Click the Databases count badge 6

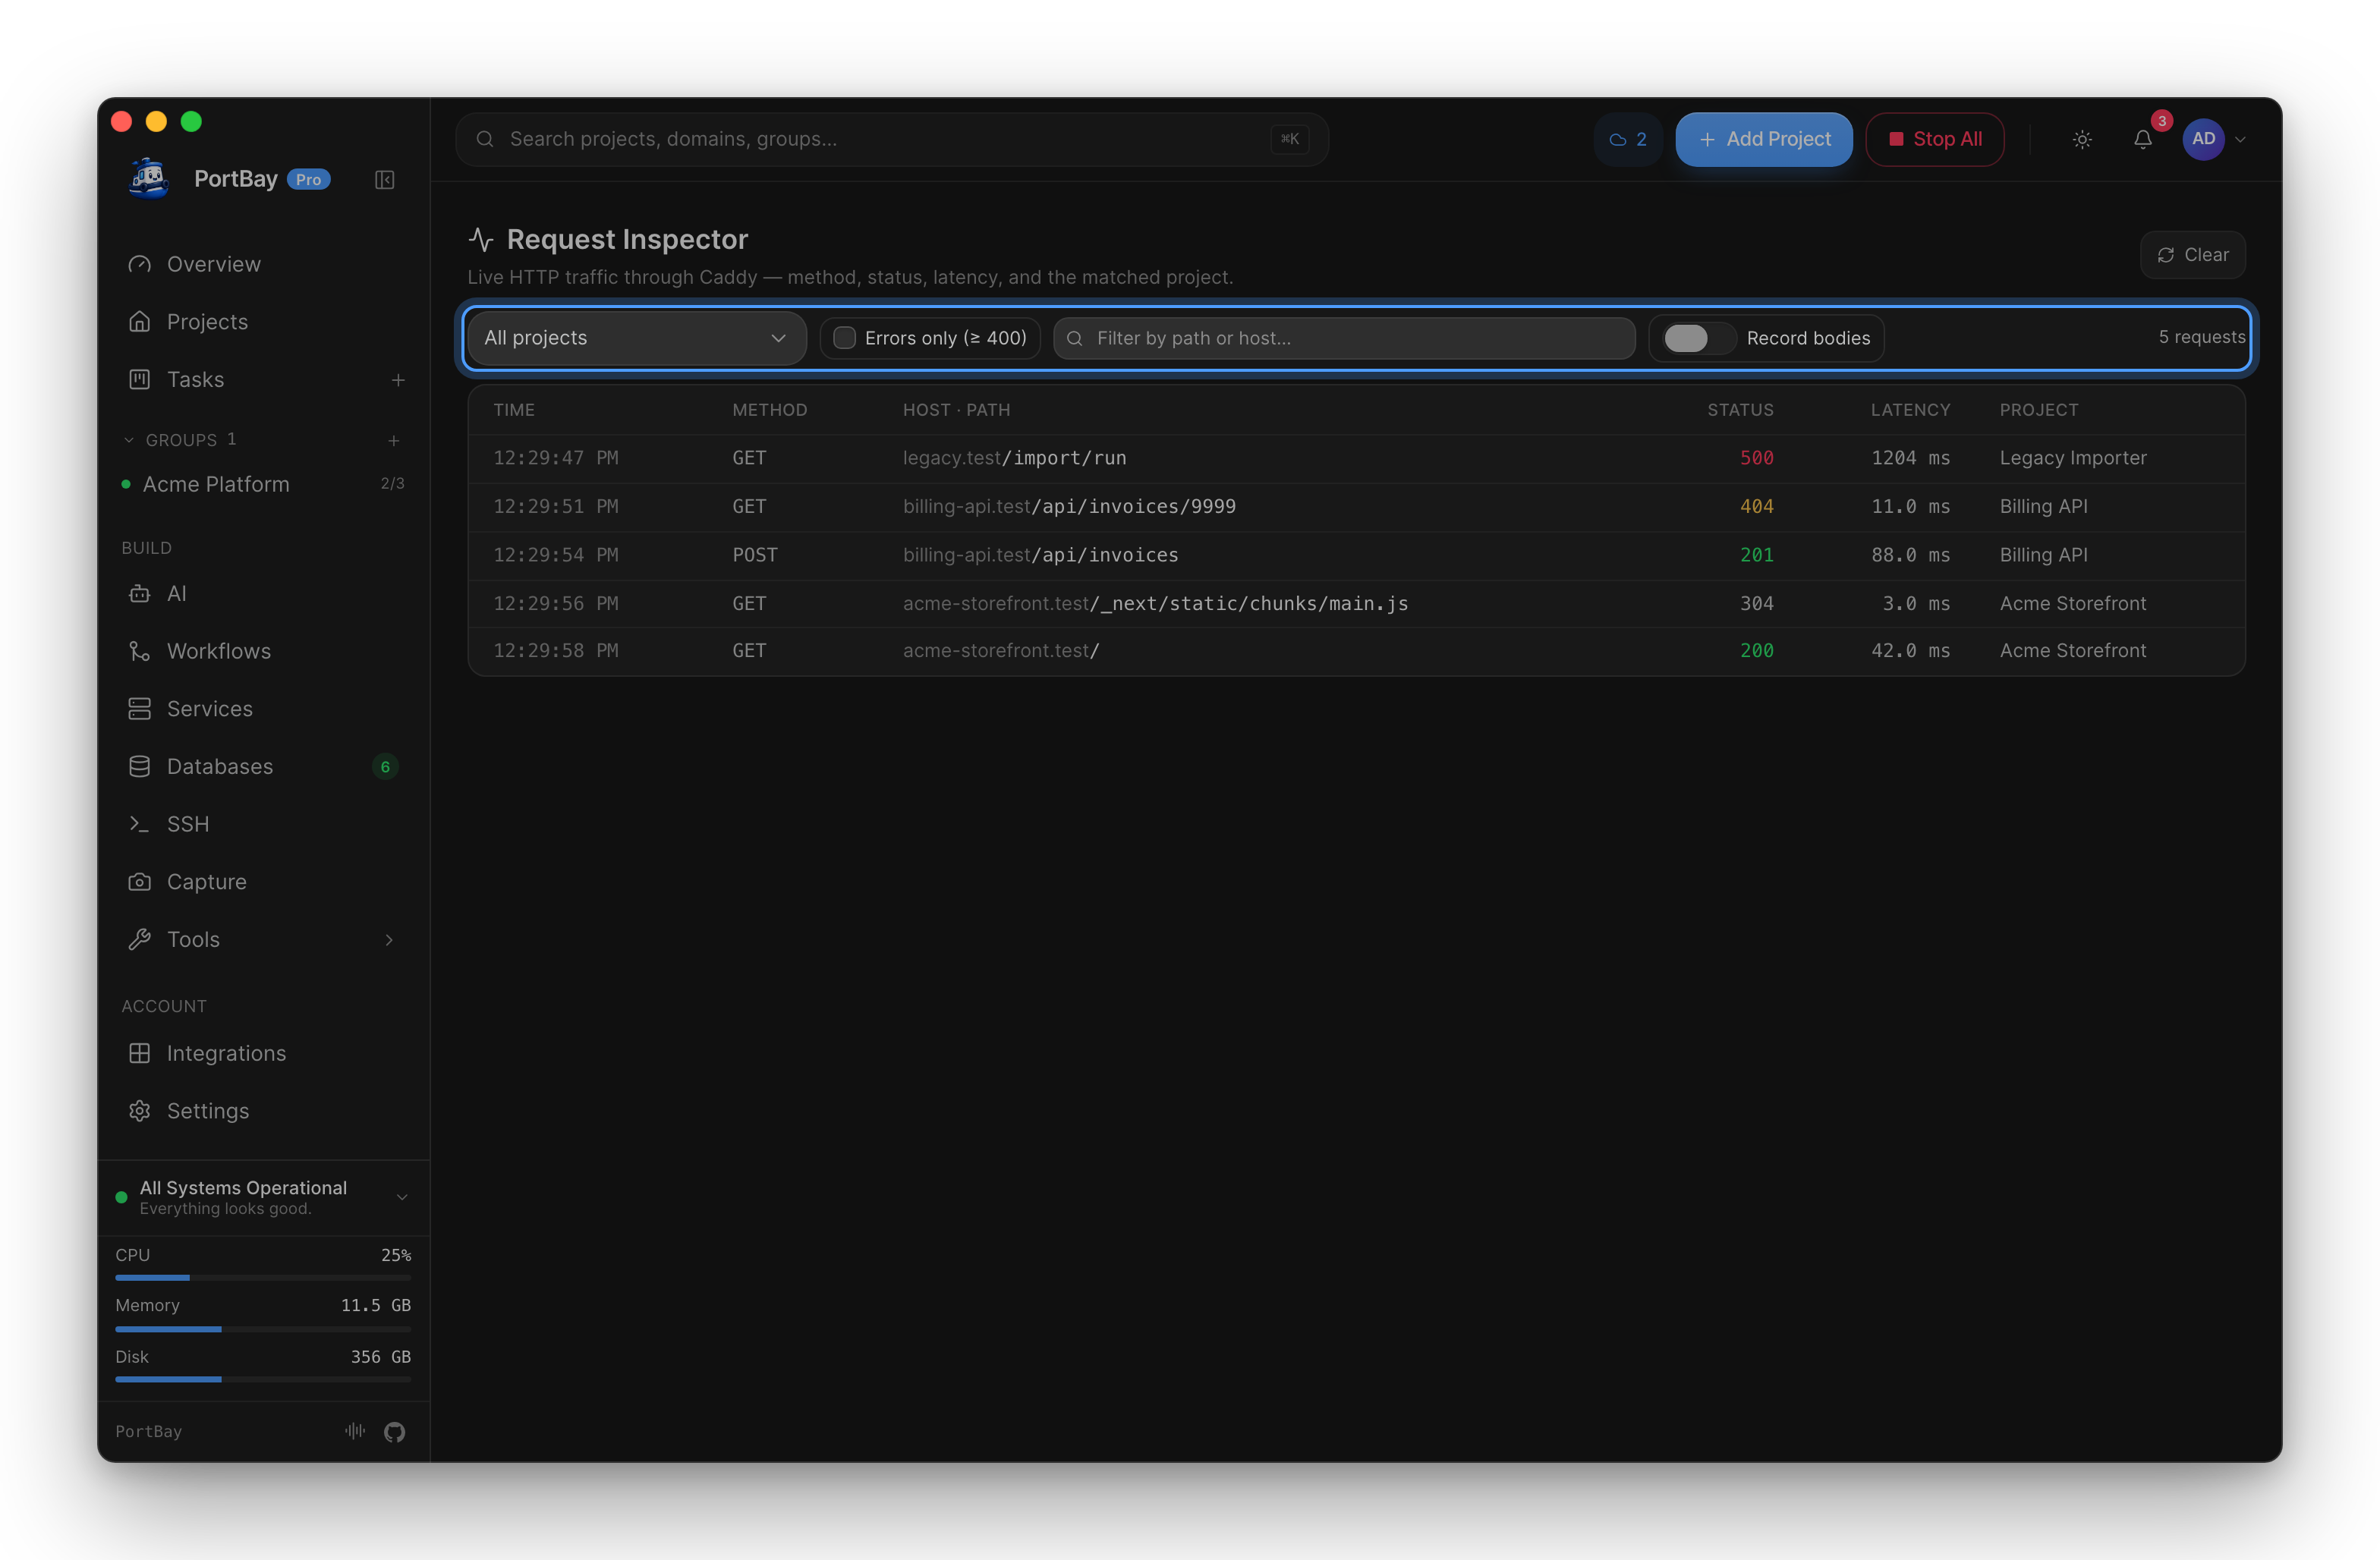point(385,767)
